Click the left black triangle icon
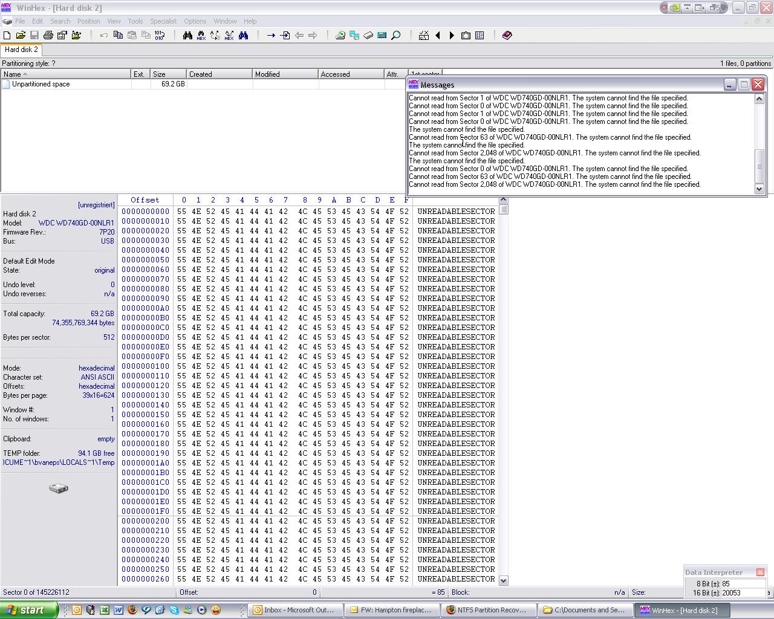This screenshot has width=774, height=619. [x=438, y=36]
